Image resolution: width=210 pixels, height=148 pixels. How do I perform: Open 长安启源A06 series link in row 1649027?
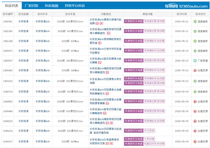pos(43,141)
